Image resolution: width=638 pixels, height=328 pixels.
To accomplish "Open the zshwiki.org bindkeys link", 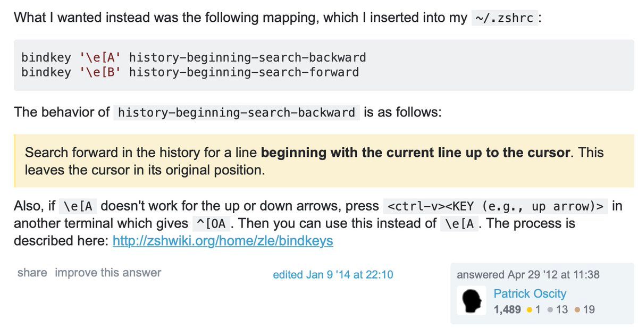I will pyautogui.click(x=223, y=241).
